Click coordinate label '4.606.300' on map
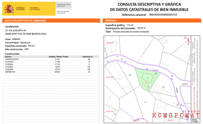This screenshot has width=203, height=124. point(110,77)
